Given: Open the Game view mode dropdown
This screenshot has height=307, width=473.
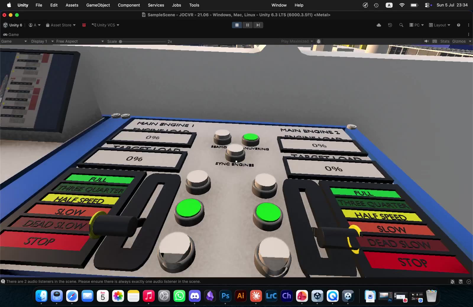Looking at the screenshot, I should tap(14, 41).
